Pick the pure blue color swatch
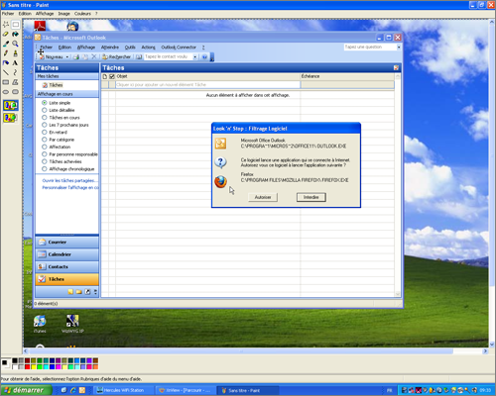 pos(53,366)
